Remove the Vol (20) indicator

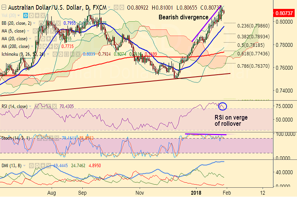point(43,15)
